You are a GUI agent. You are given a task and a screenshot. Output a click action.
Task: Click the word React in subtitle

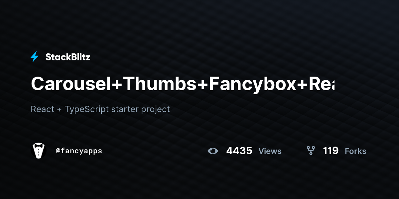(x=42, y=109)
